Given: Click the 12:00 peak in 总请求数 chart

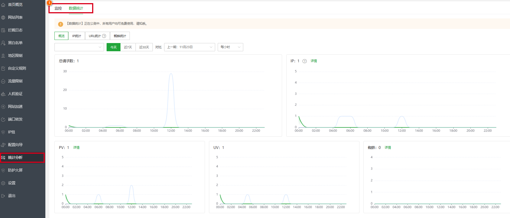Looking at the screenshot, I should click(171, 74).
